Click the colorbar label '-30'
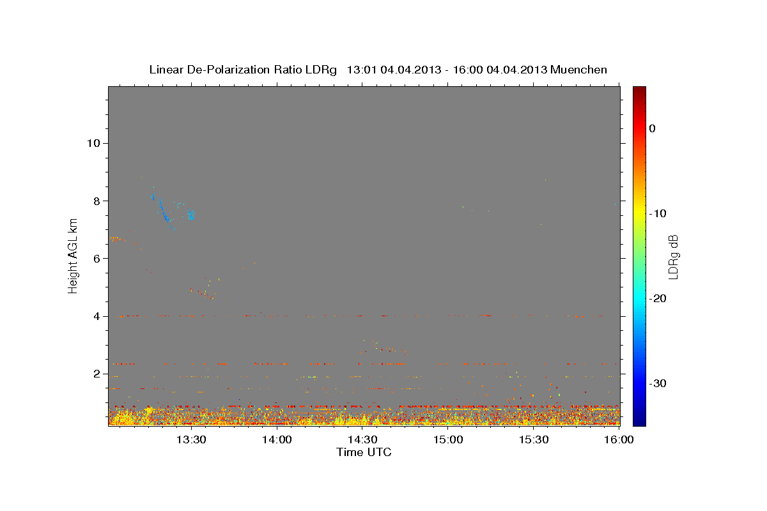Viewport: 767px width, 511px height. click(658, 383)
